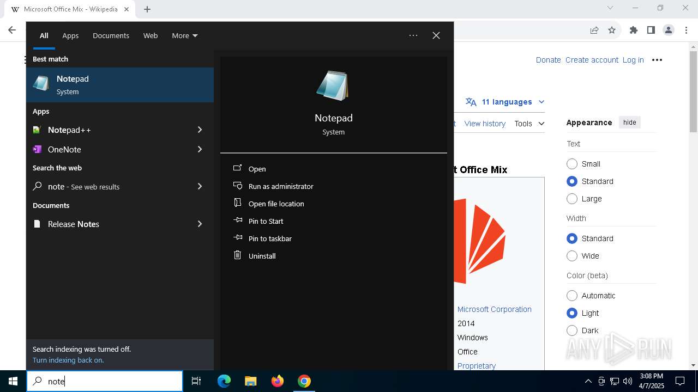This screenshot has height=392, width=698.
Task: Expand Release Notes result arrow
Action: point(200,224)
